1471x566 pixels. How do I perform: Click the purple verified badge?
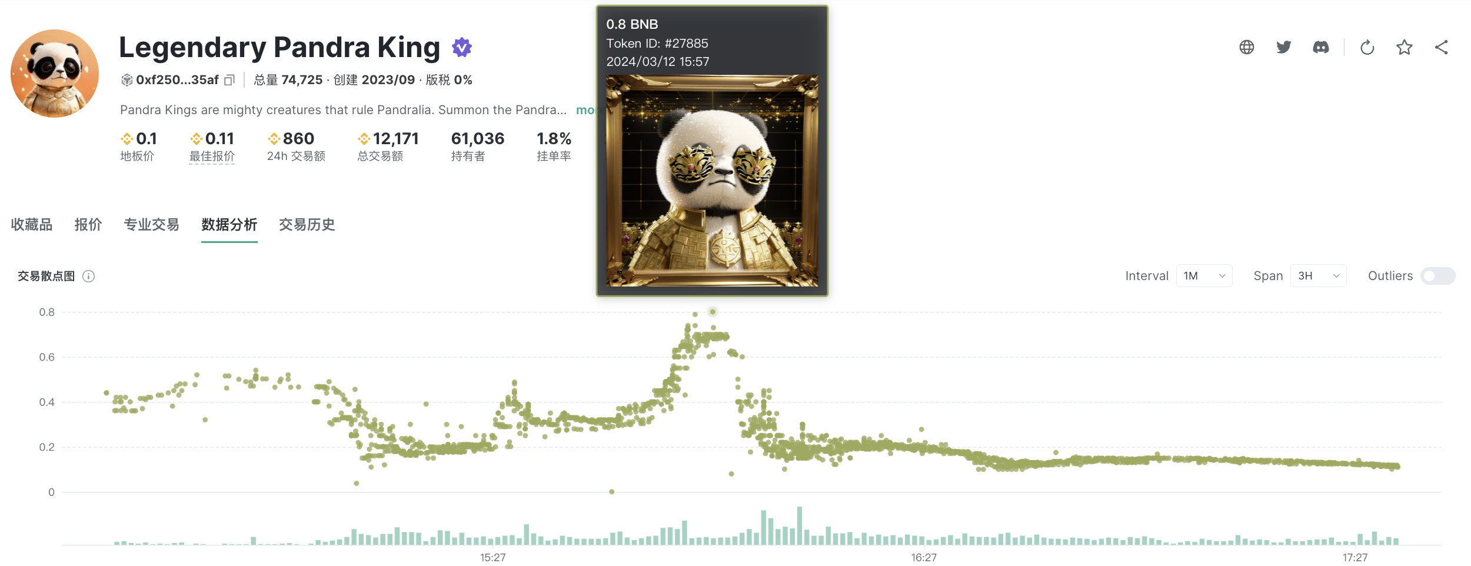click(462, 48)
